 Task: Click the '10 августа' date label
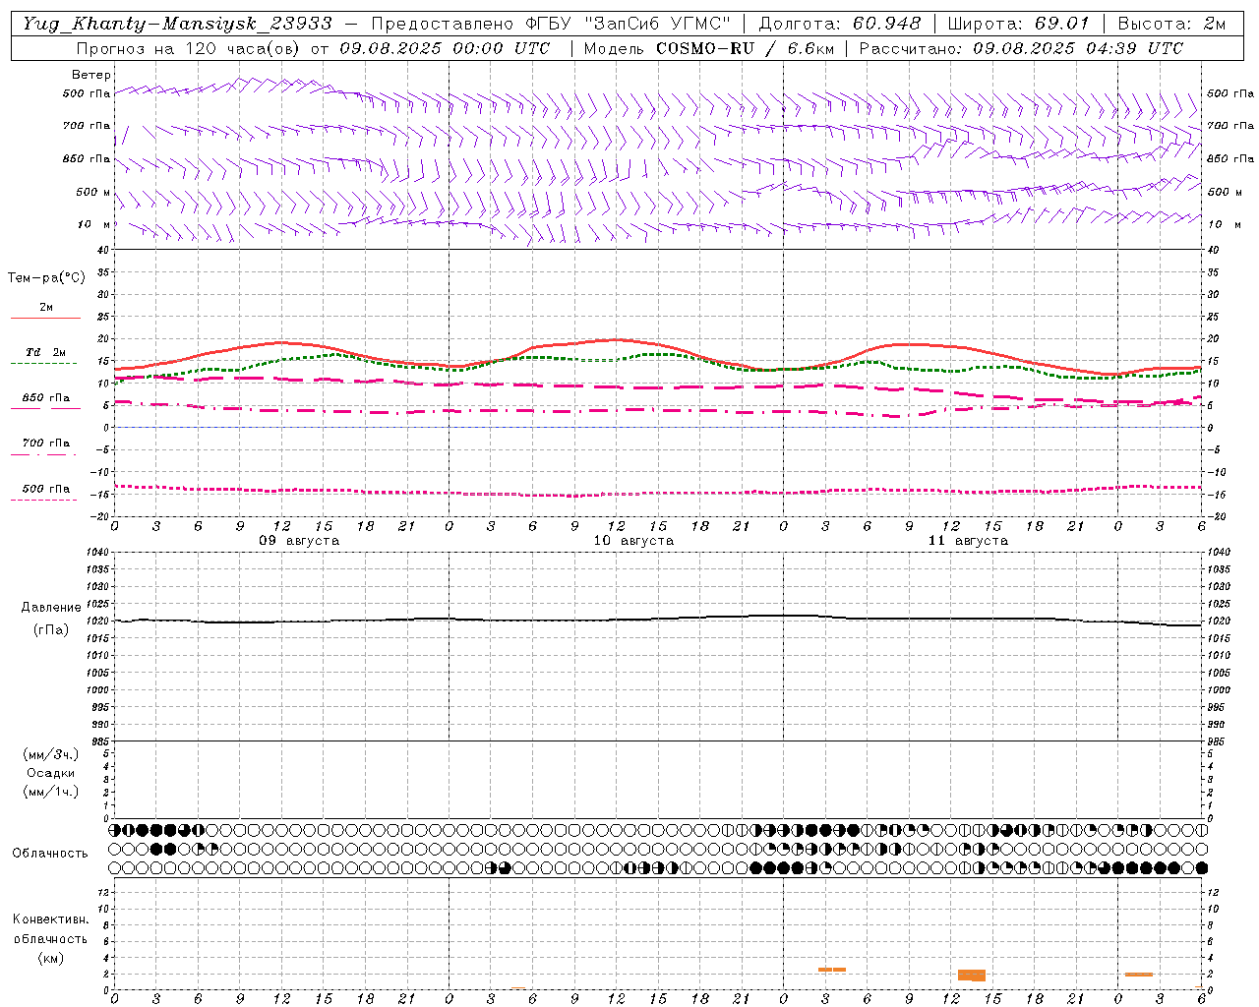(x=633, y=541)
